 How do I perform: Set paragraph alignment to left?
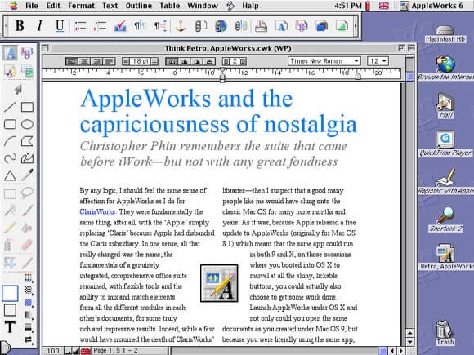point(72,61)
